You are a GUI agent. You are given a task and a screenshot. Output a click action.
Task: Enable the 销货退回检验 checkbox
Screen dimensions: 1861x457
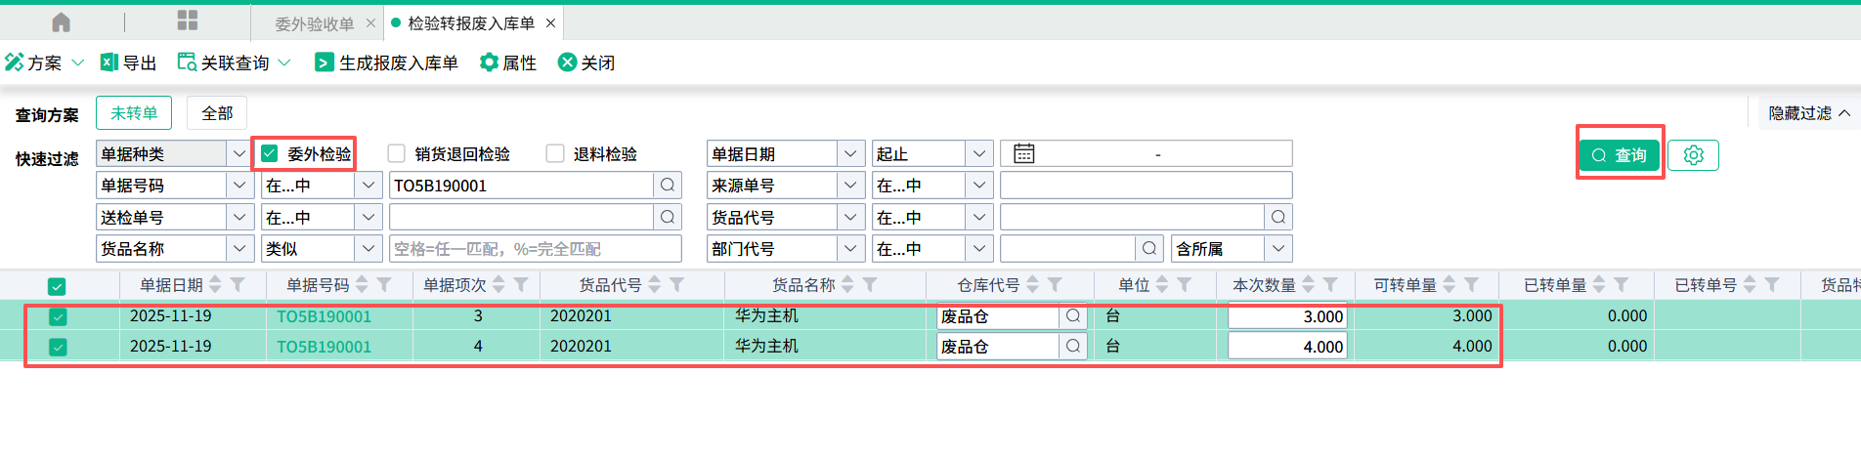(397, 153)
